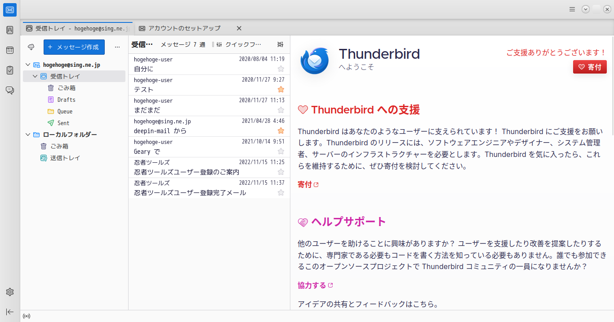
Task: Open the Chat space
Action: click(x=10, y=90)
